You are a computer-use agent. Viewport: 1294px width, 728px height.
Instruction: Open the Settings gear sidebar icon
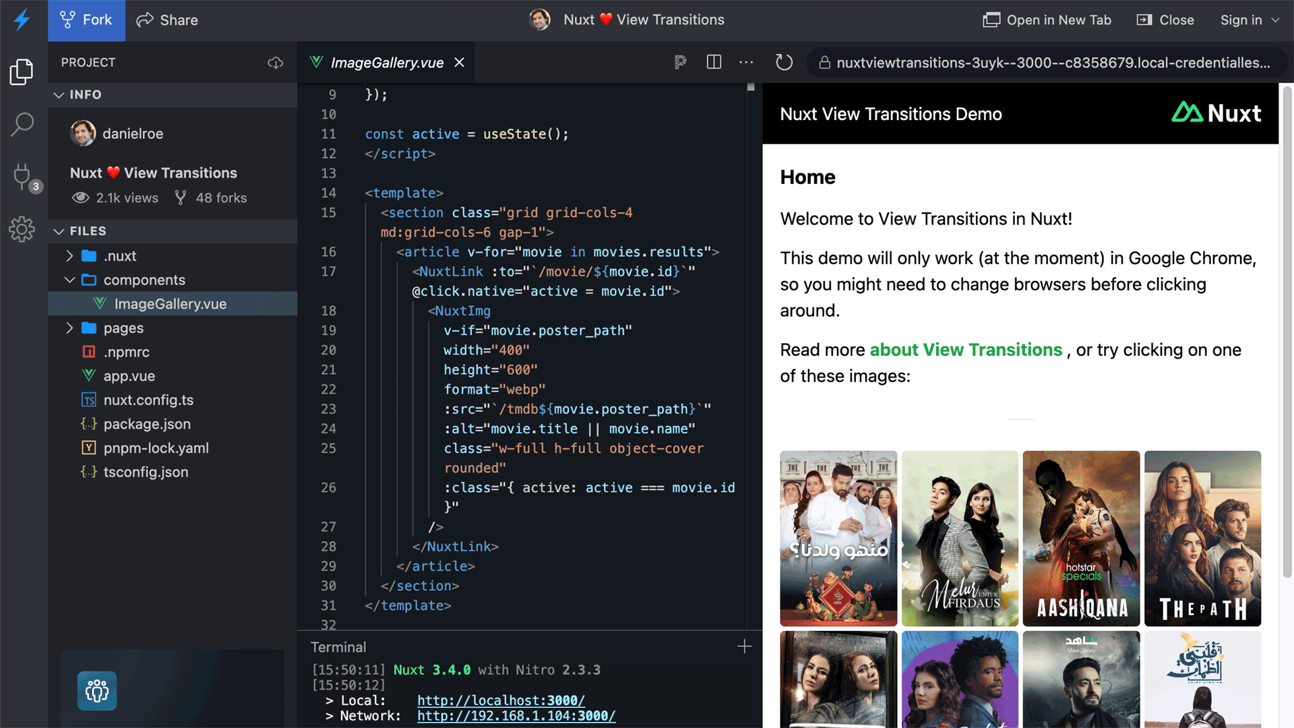22,229
